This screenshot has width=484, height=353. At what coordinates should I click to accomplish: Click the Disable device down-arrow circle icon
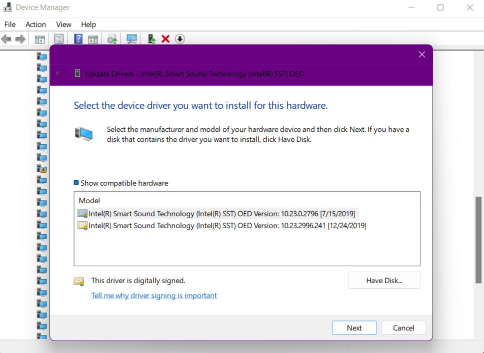tap(180, 39)
